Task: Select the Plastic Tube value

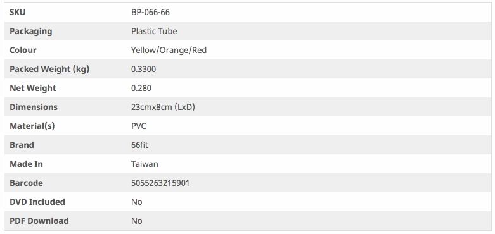Action: [154, 31]
